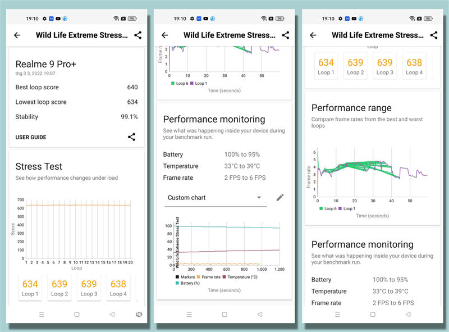449x332 pixels.
Task: Click Battery (%) legend entry
Action: [187, 283]
